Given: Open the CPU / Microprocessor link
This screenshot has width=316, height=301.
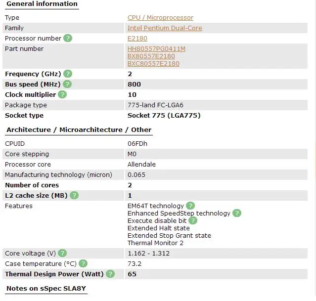Looking at the screenshot, I should [160, 18].
